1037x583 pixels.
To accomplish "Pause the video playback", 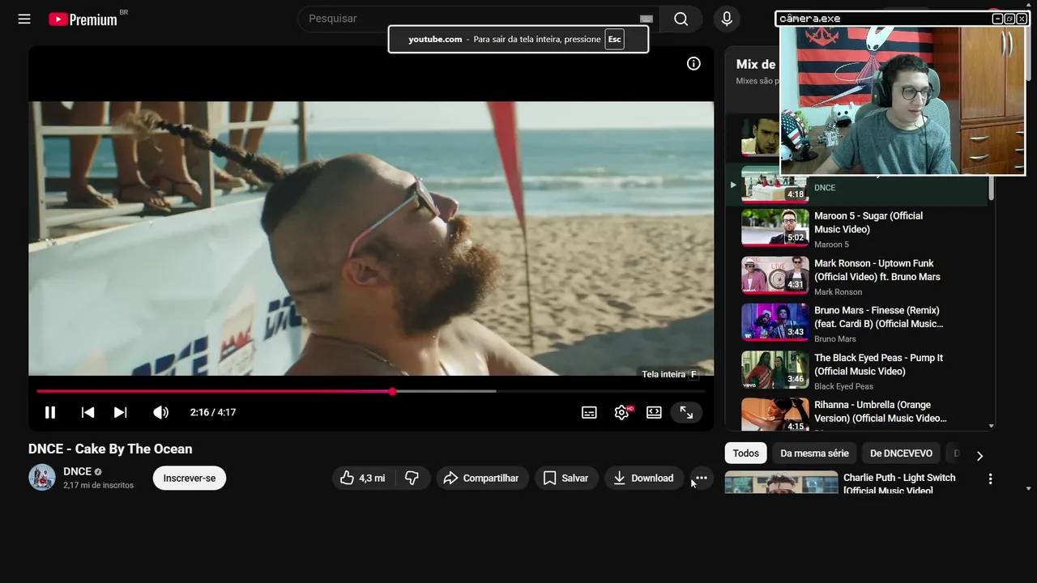I will click(50, 412).
